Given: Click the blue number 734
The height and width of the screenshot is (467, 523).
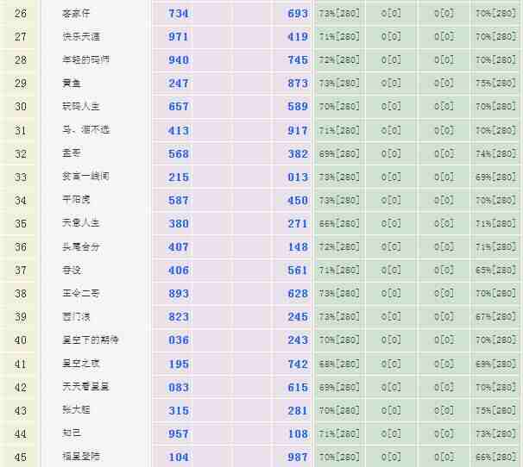Looking at the screenshot, I should coord(179,14).
